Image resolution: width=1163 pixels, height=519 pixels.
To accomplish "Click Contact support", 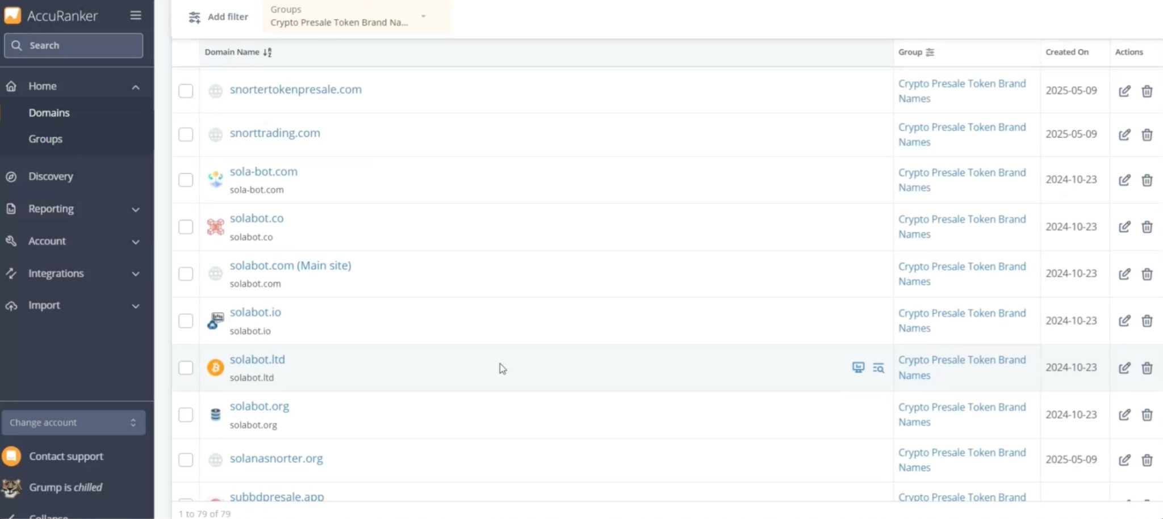I will tap(66, 457).
